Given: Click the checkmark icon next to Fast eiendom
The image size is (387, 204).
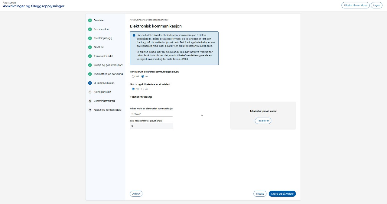Looking at the screenshot, I should click(x=90, y=29).
